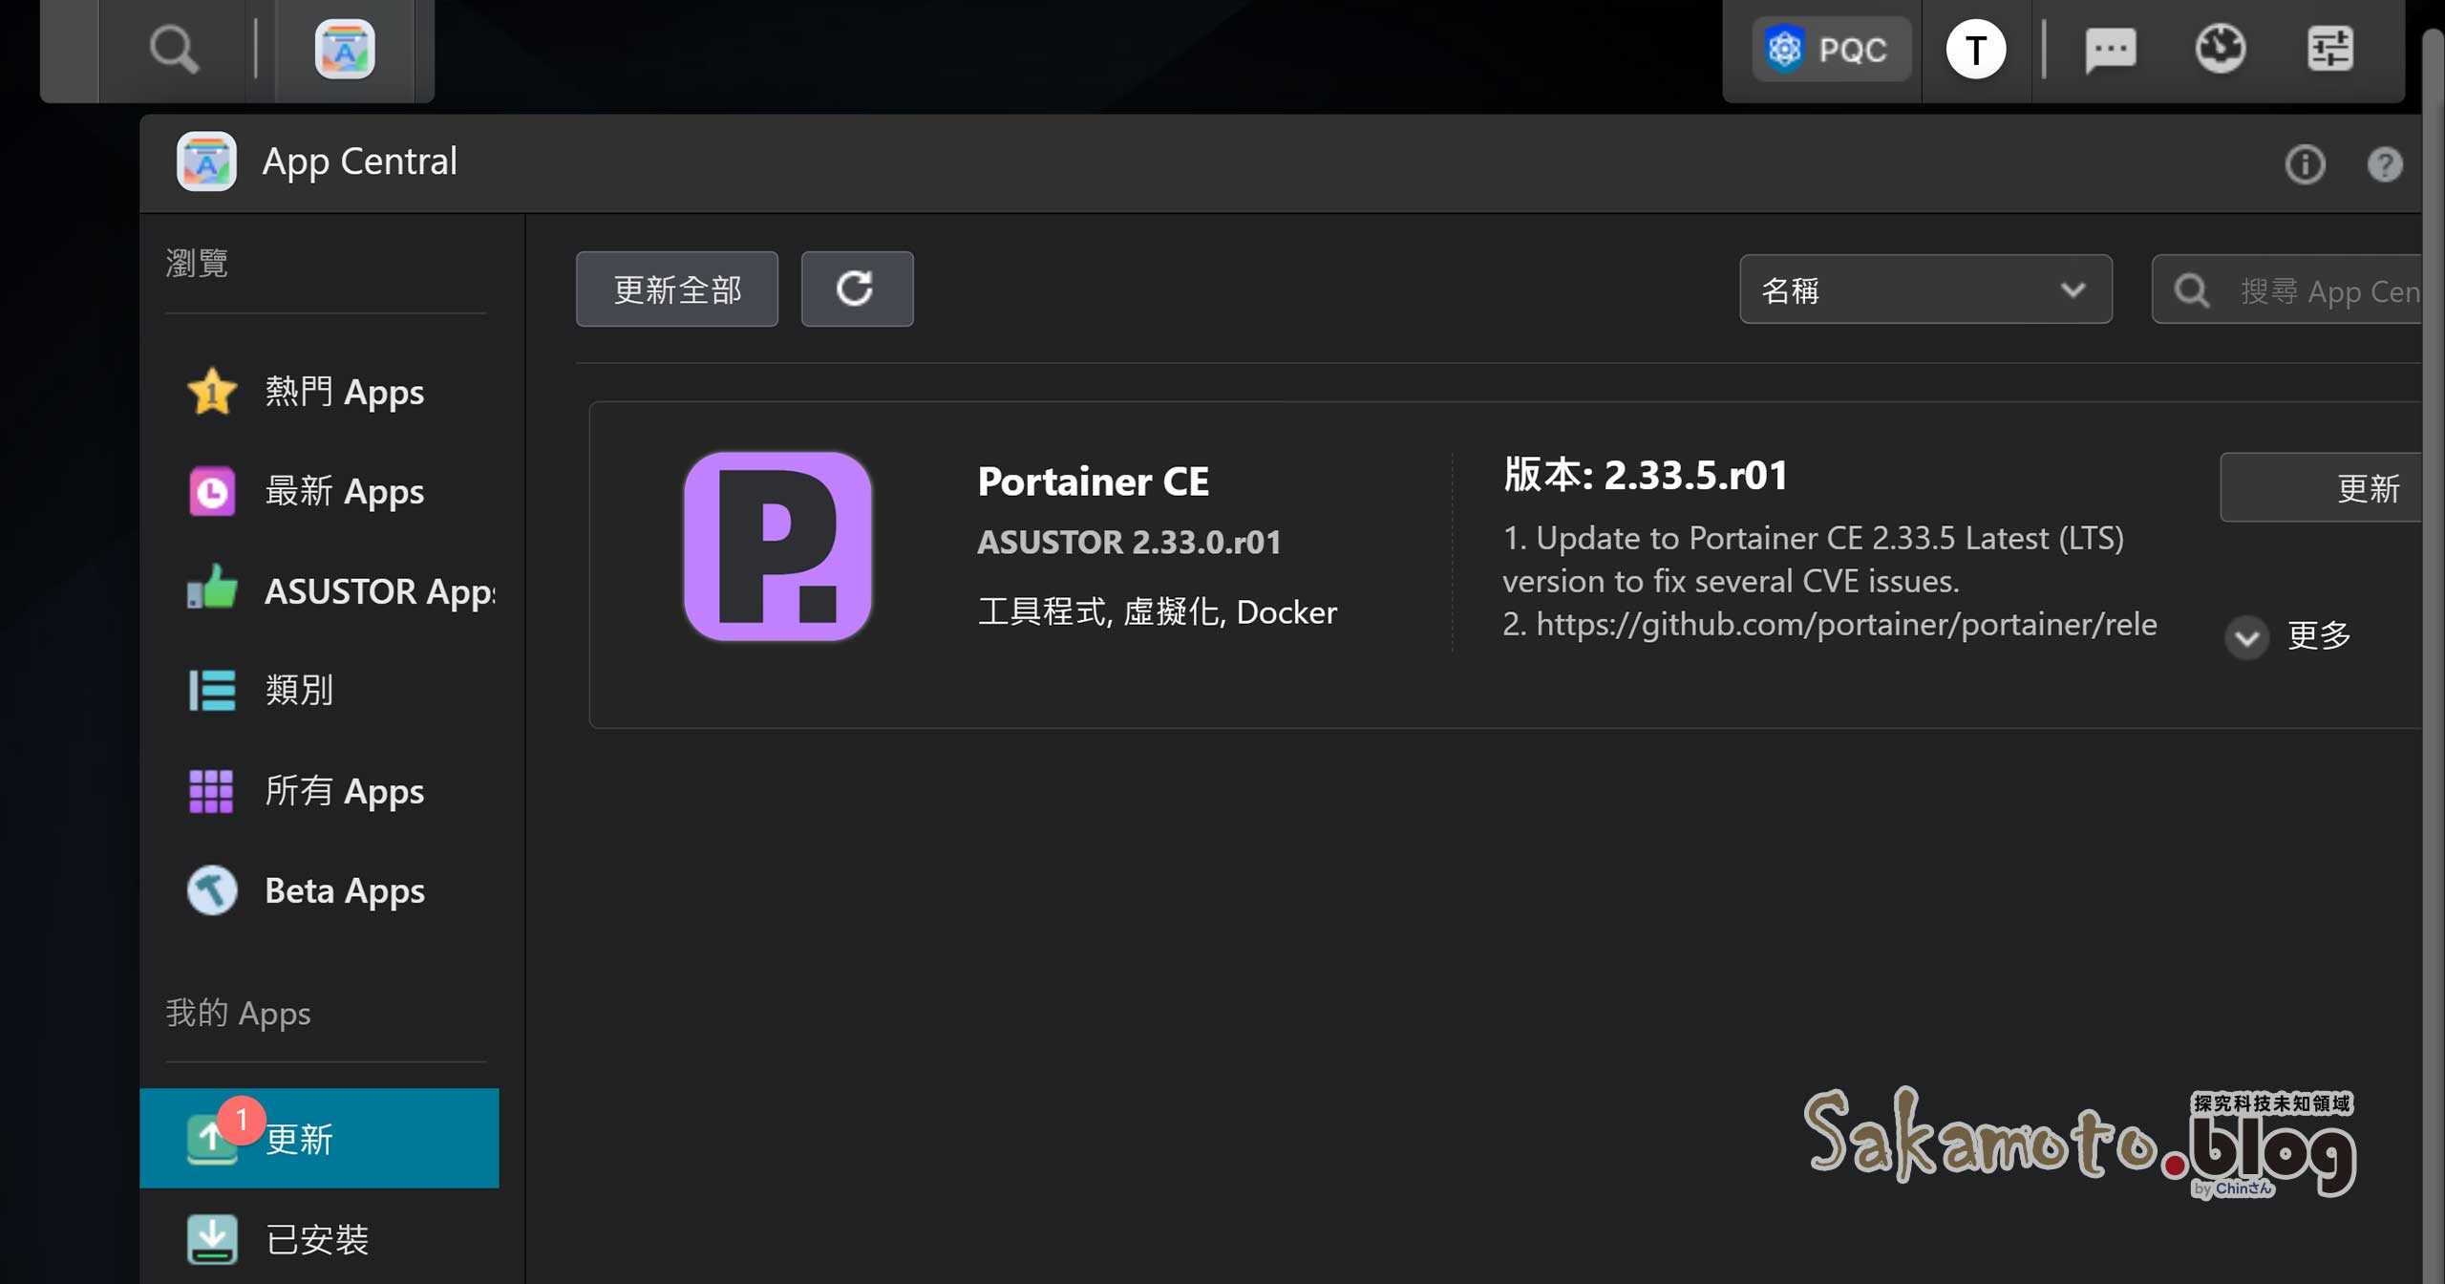This screenshot has width=2445, height=1284.
Task: Open help via the question mark icon
Action: click(x=2385, y=164)
